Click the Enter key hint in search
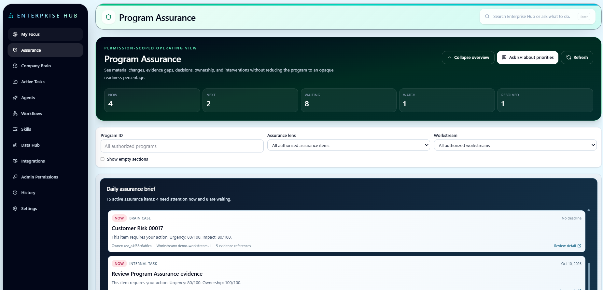This screenshot has height=290, width=603. [x=584, y=17]
